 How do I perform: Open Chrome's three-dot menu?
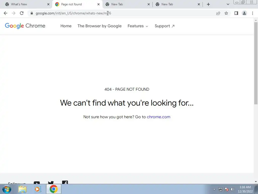pos(252,13)
